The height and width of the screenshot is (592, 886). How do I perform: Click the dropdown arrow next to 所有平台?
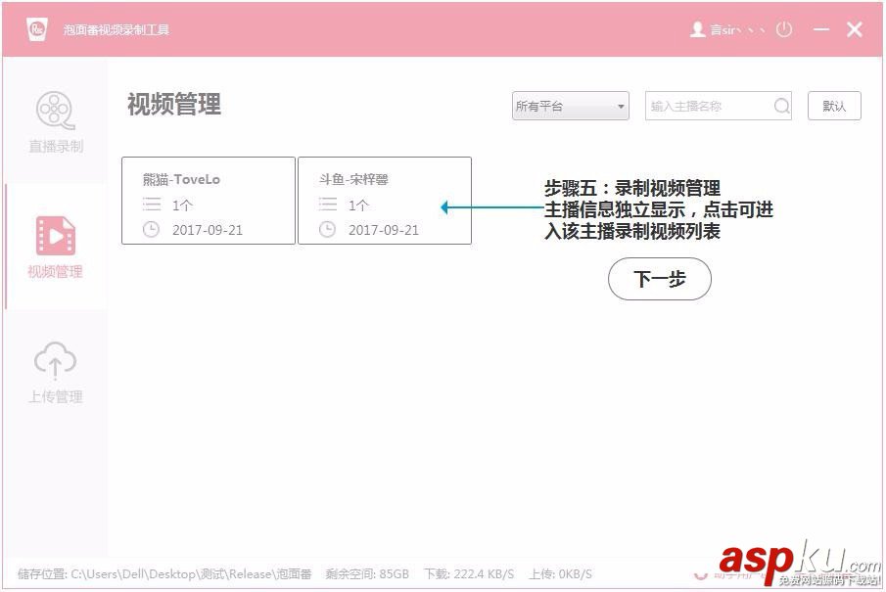pyautogui.click(x=620, y=106)
